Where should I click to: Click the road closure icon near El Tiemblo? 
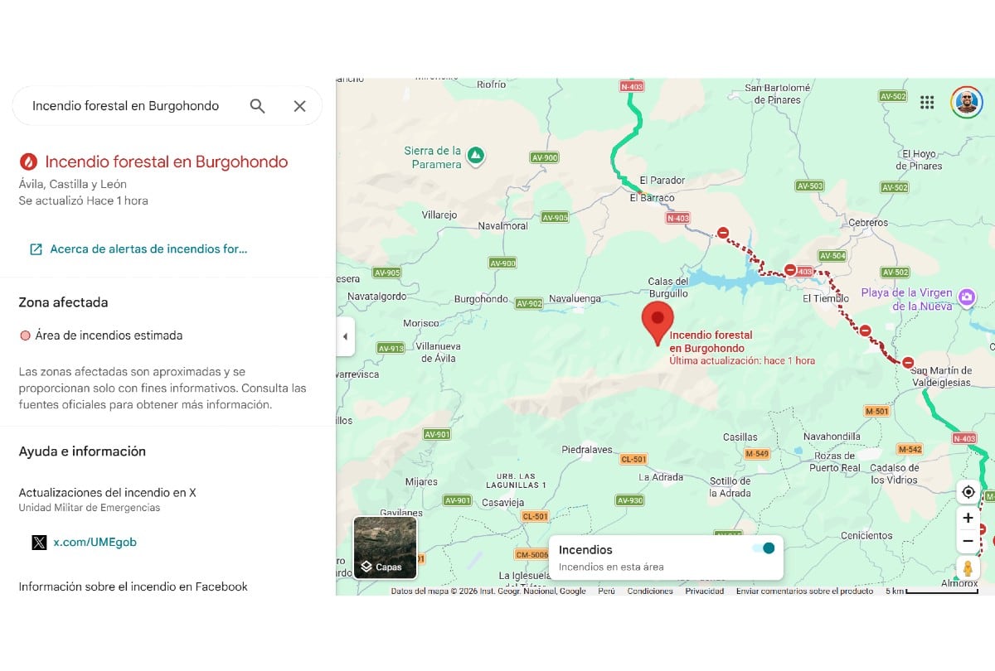coord(790,270)
